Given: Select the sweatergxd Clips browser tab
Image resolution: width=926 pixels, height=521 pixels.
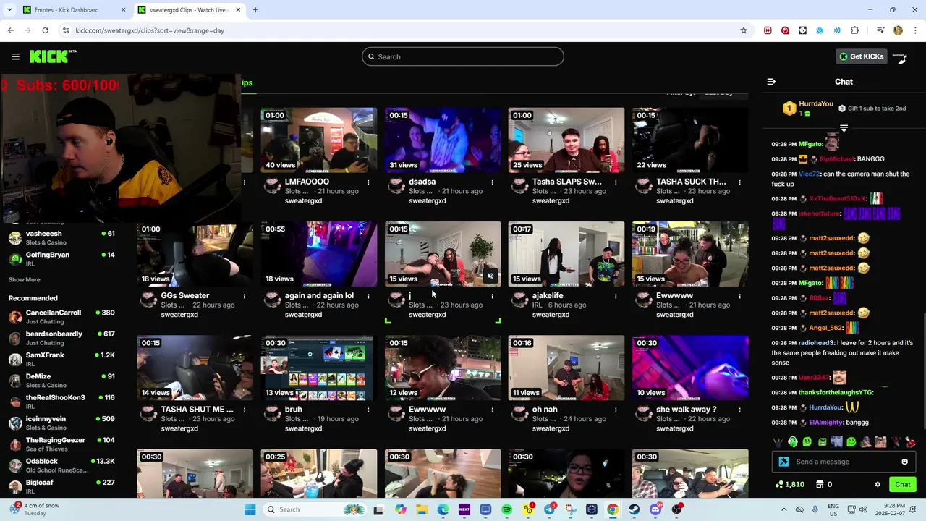Looking at the screenshot, I should (190, 10).
